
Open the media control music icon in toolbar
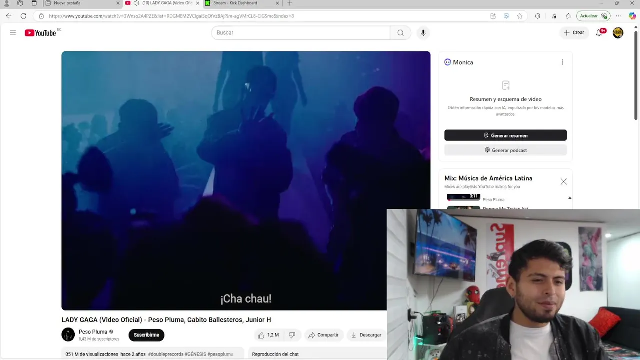[554, 16]
